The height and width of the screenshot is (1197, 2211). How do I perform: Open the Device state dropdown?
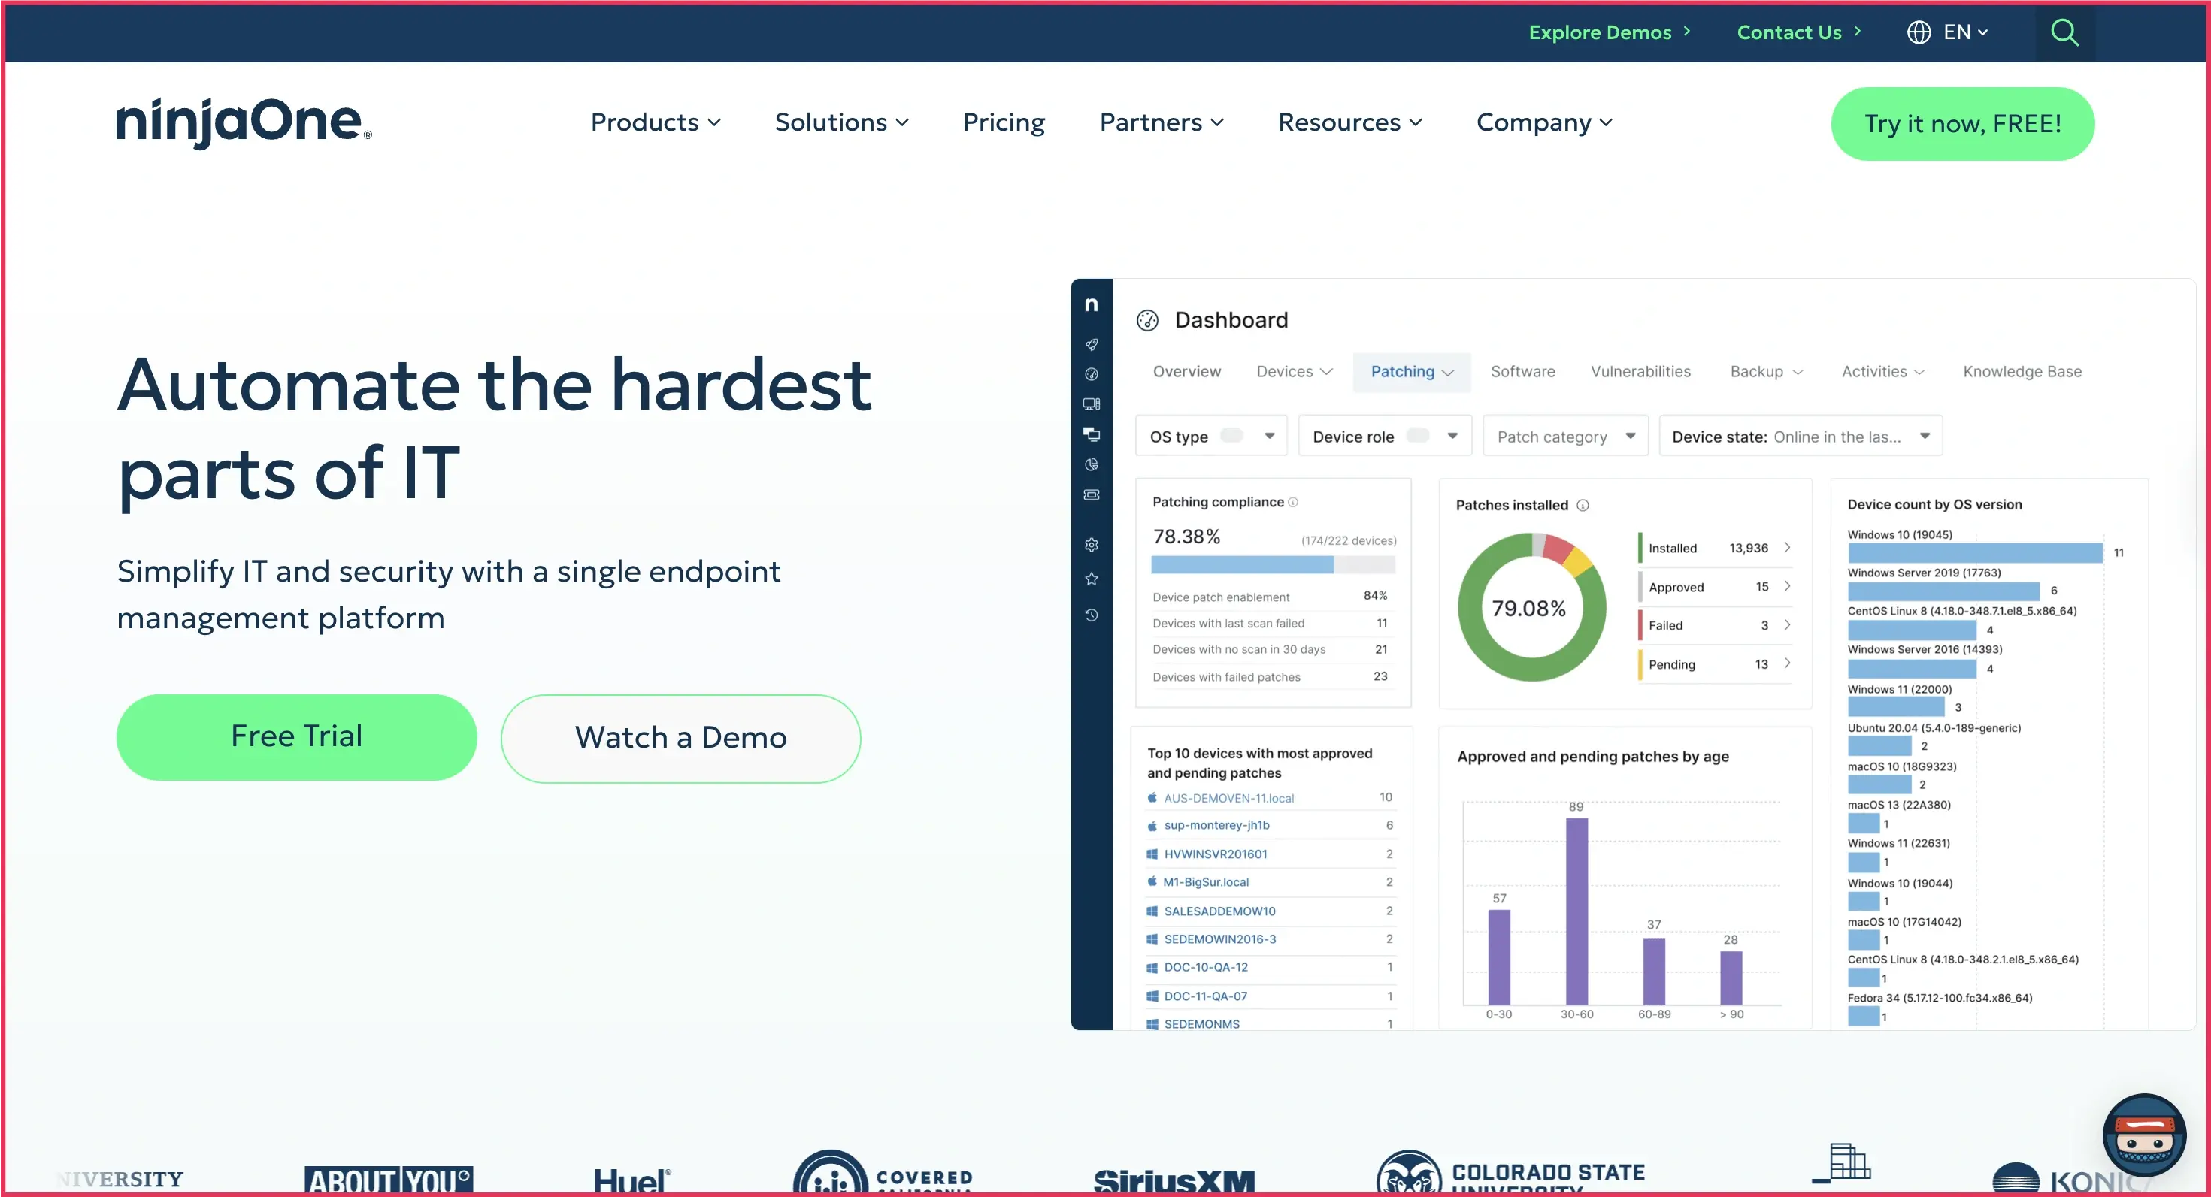coord(1800,436)
